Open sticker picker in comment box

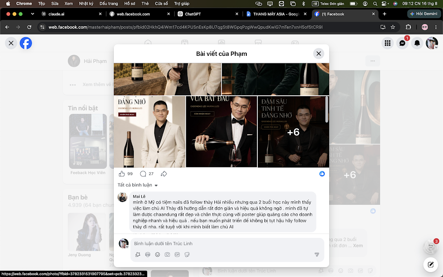(187, 254)
